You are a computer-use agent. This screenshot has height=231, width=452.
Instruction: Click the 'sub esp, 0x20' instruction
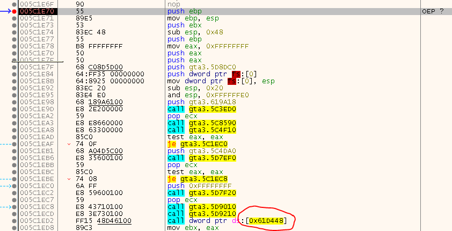195,88
